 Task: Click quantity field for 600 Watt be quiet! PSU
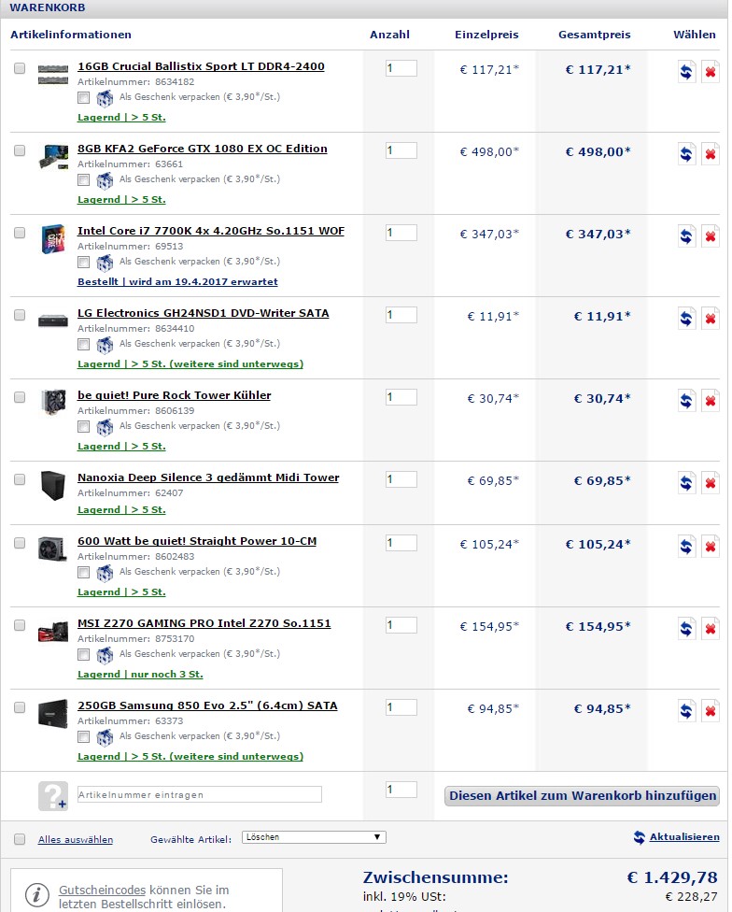(401, 543)
